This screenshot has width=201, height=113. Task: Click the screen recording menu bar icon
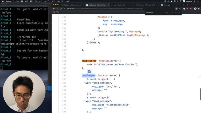click(x=165, y=1)
